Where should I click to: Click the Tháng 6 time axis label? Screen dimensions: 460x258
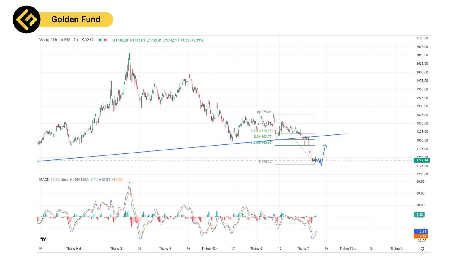point(256,249)
